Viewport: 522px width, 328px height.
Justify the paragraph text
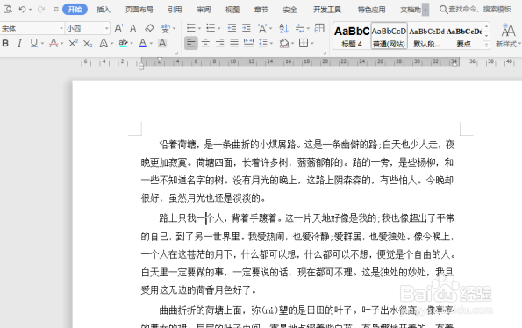(234, 43)
